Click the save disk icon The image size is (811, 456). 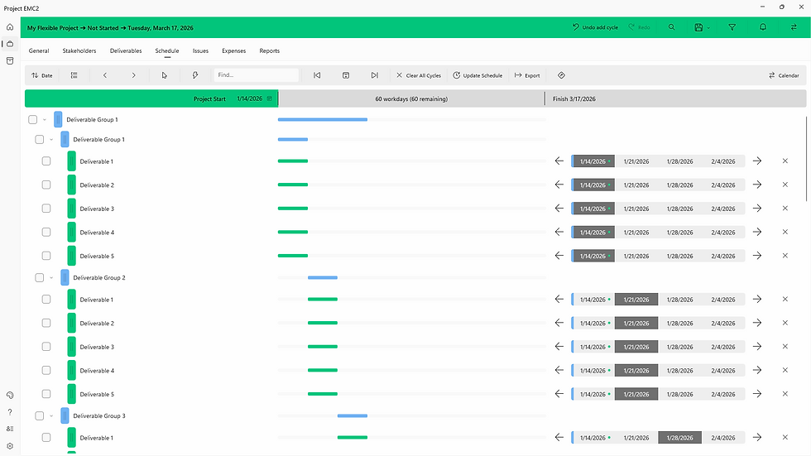tap(698, 27)
